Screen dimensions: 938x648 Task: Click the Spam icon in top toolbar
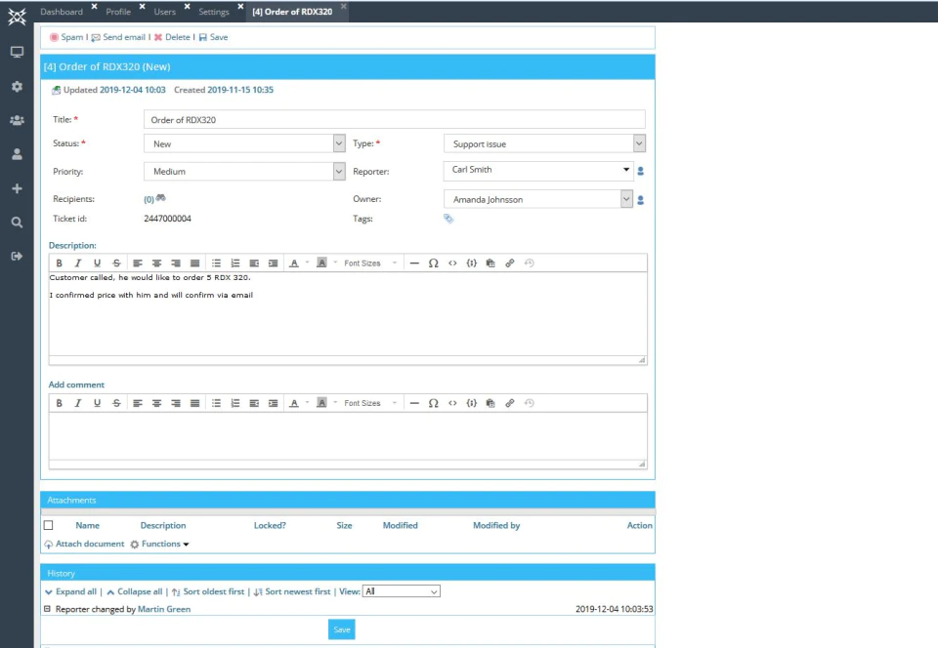[x=54, y=37]
